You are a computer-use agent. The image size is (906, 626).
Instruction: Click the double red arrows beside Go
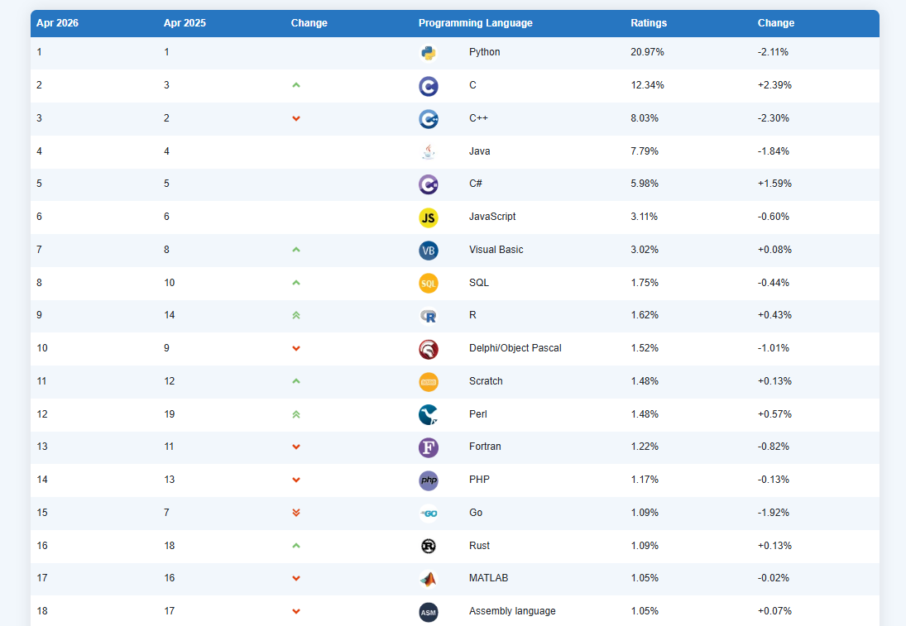point(295,513)
